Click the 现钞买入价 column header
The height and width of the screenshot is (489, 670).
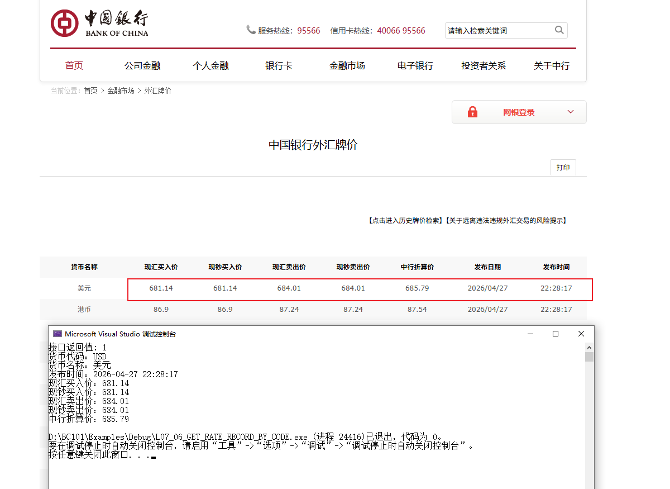point(225,267)
